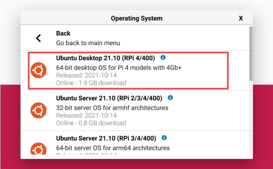Select Ubuntu Desktop 21.10 (RPi 4/400)
The width and height of the screenshot is (273, 169).
pyautogui.click(x=135, y=70)
